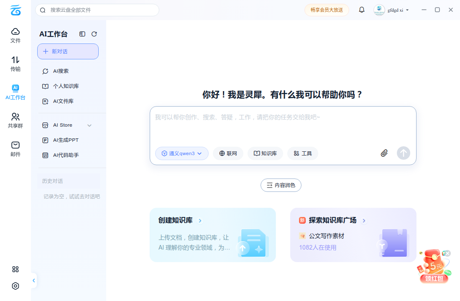The image size is (460, 301).
Task: Open the 共享群 shared group section
Action: tap(15, 120)
